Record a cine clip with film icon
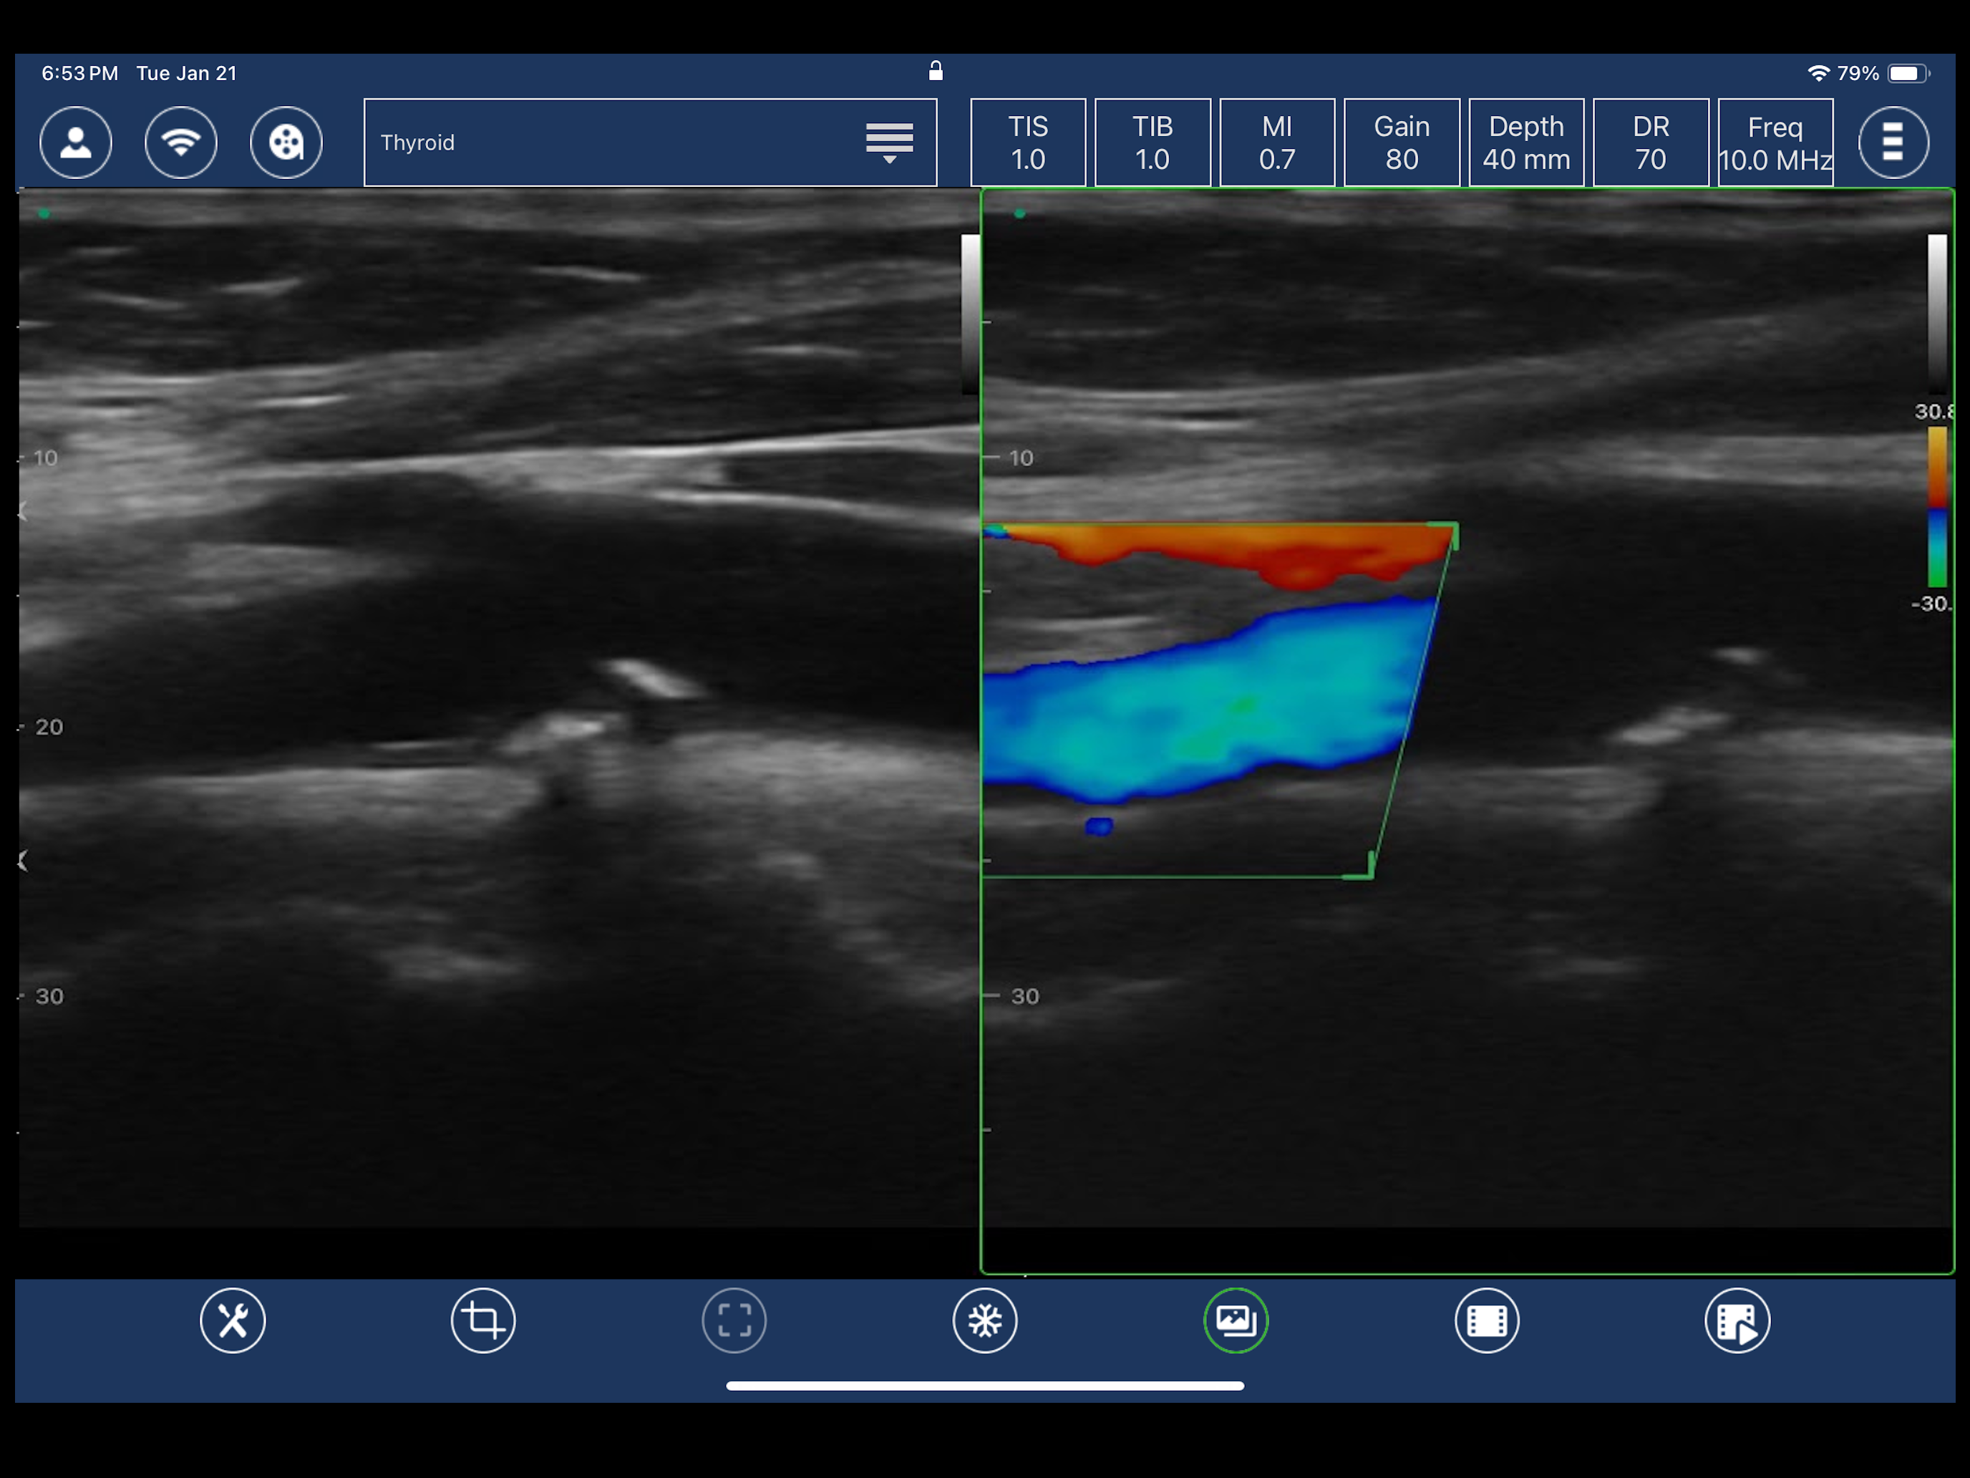Image resolution: width=1970 pixels, height=1478 pixels. click(1486, 1320)
